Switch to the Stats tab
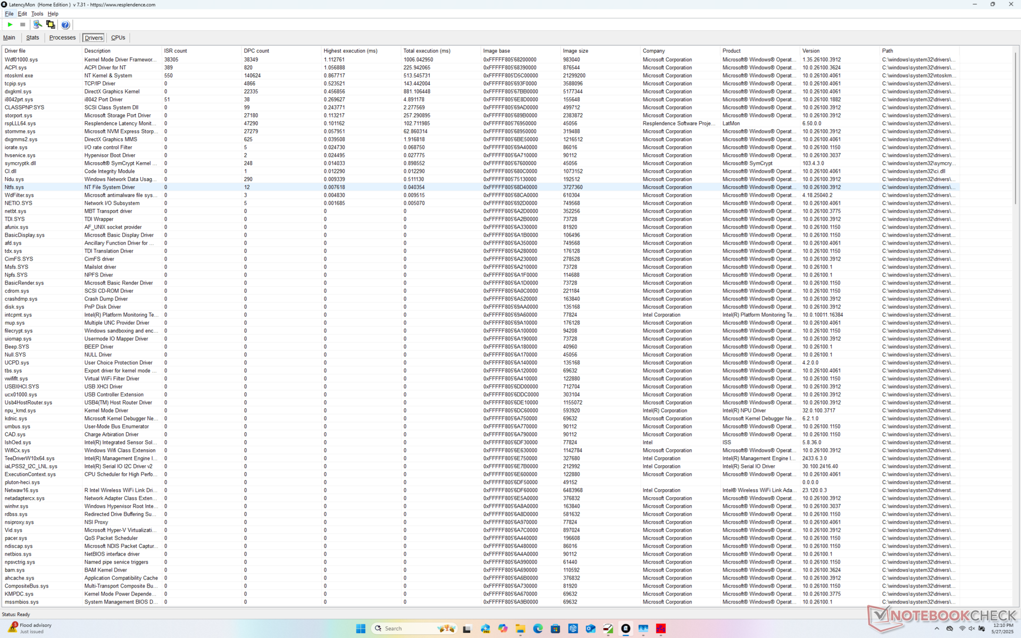The height and width of the screenshot is (638, 1021). coord(32,38)
